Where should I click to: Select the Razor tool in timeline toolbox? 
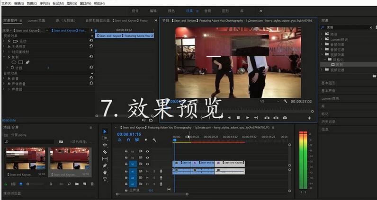(105, 152)
